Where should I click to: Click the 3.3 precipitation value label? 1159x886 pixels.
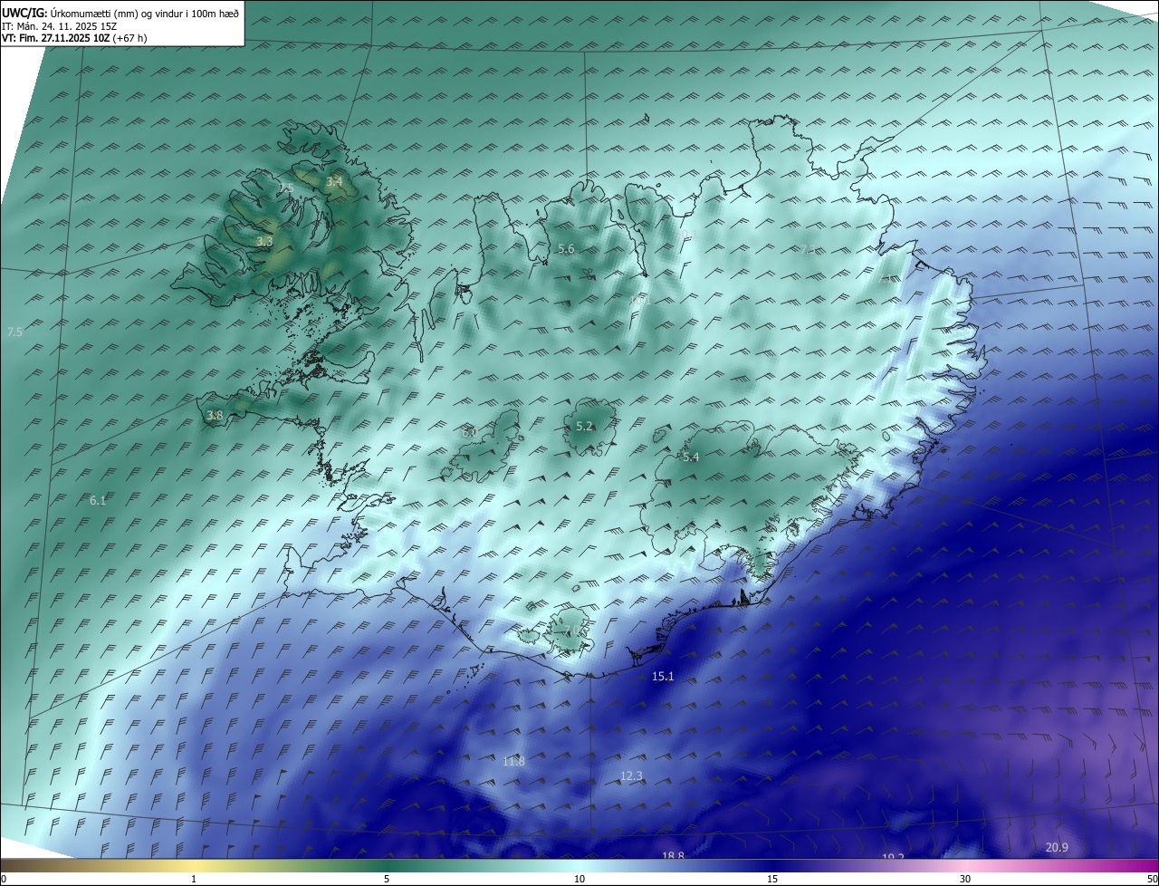[x=264, y=242]
